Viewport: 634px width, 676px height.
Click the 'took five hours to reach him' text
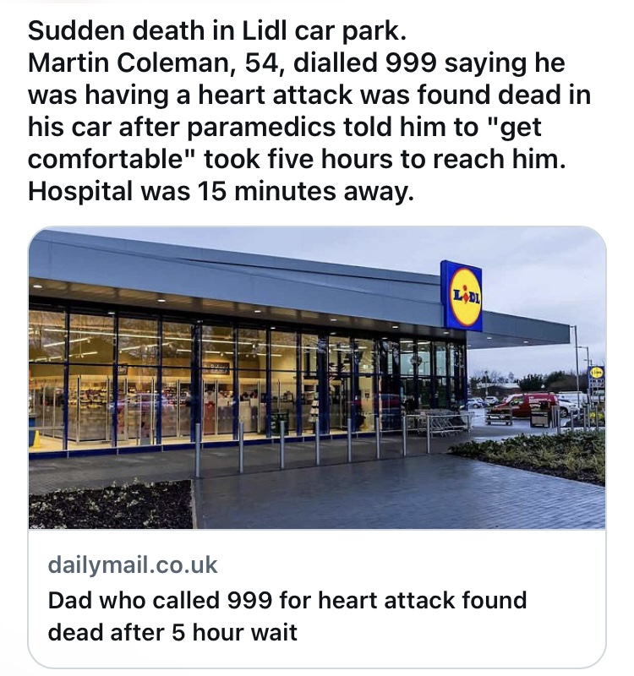[384, 160]
